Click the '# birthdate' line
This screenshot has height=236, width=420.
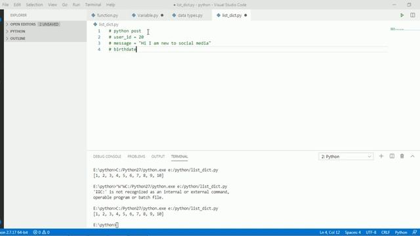tap(123, 49)
